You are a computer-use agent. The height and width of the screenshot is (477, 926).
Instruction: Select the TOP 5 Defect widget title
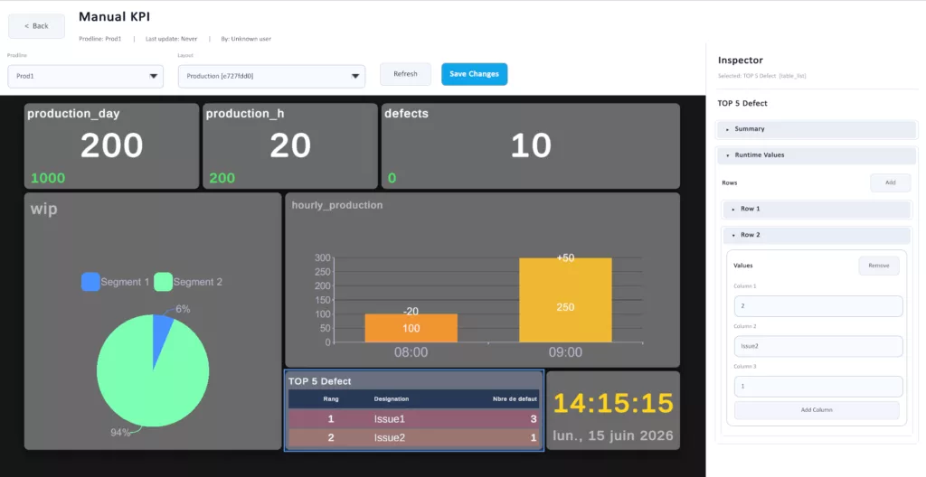[x=319, y=381]
